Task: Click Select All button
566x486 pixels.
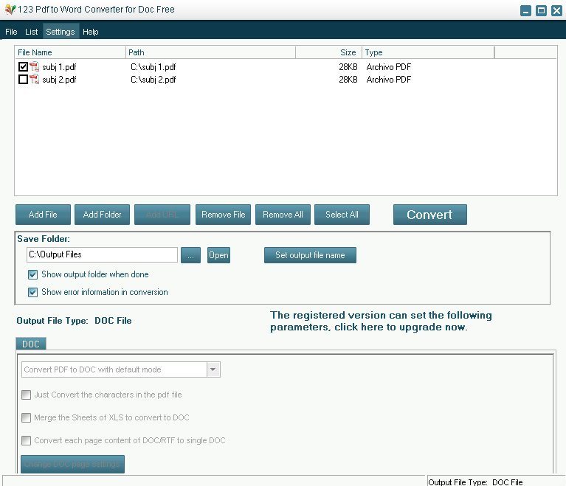Action: (x=342, y=215)
